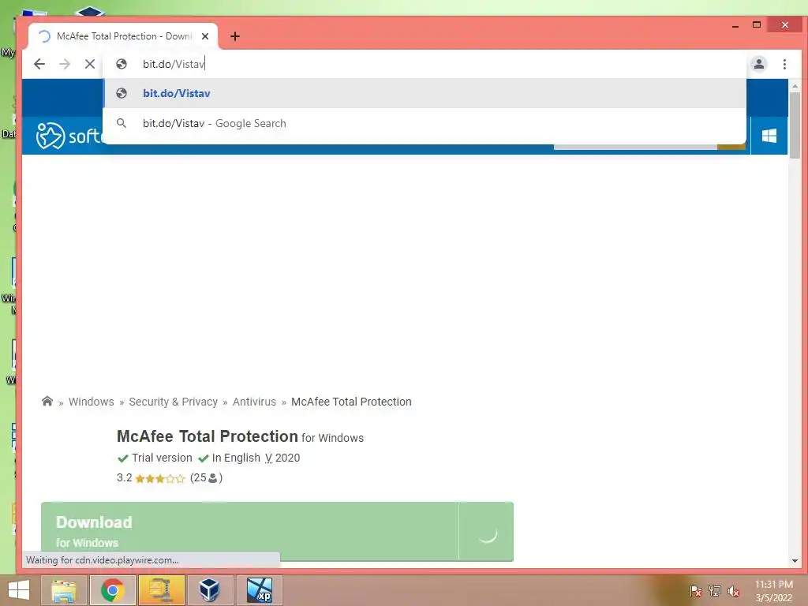The image size is (808, 606).
Task: Click the Softonic logo
Action: 69,136
